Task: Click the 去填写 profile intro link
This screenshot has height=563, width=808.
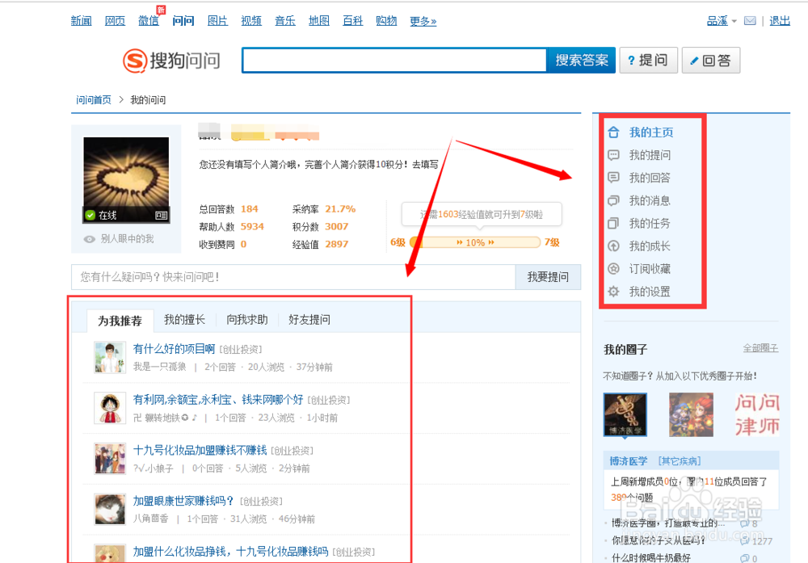Action: coord(425,164)
